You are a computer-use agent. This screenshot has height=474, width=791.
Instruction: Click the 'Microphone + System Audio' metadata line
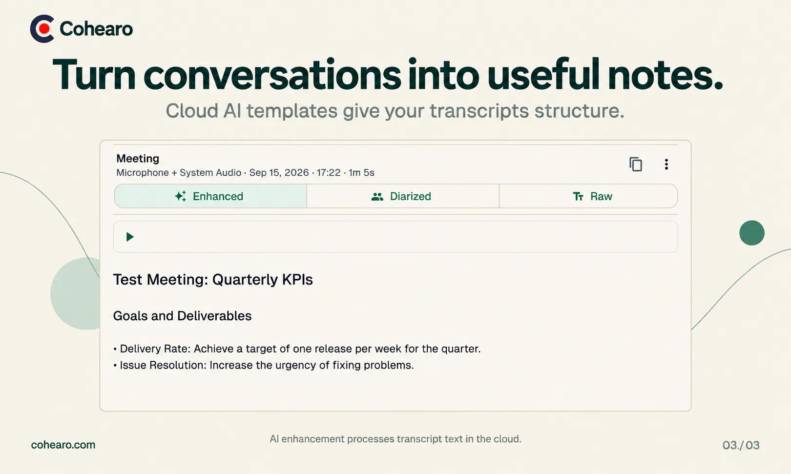pos(245,173)
